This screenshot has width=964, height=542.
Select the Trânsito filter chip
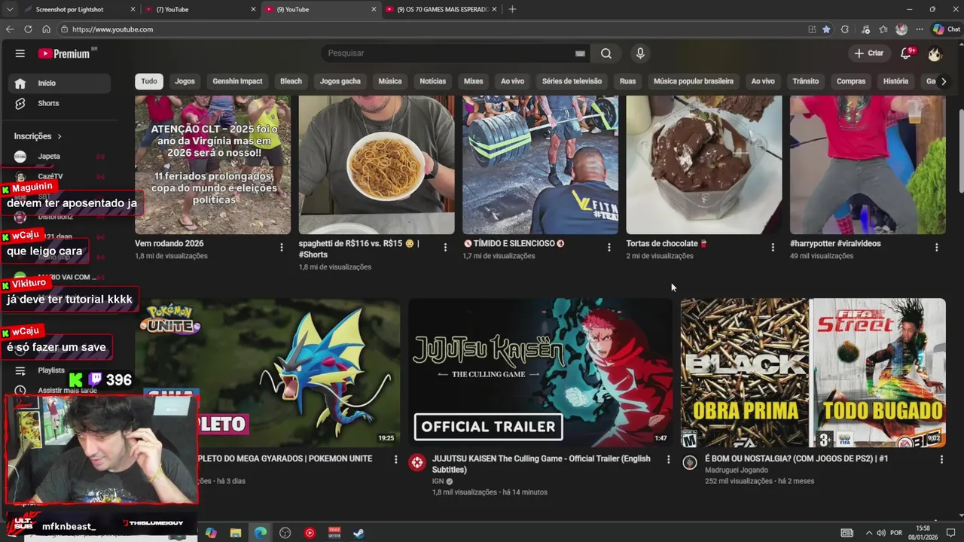pyautogui.click(x=805, y=81)
